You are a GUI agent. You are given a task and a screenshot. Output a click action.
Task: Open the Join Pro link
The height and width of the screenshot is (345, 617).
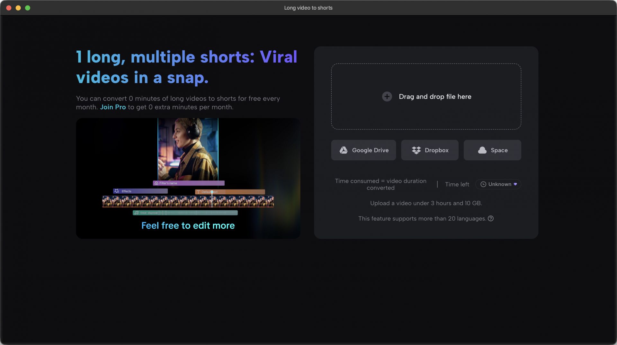point(113,107)
